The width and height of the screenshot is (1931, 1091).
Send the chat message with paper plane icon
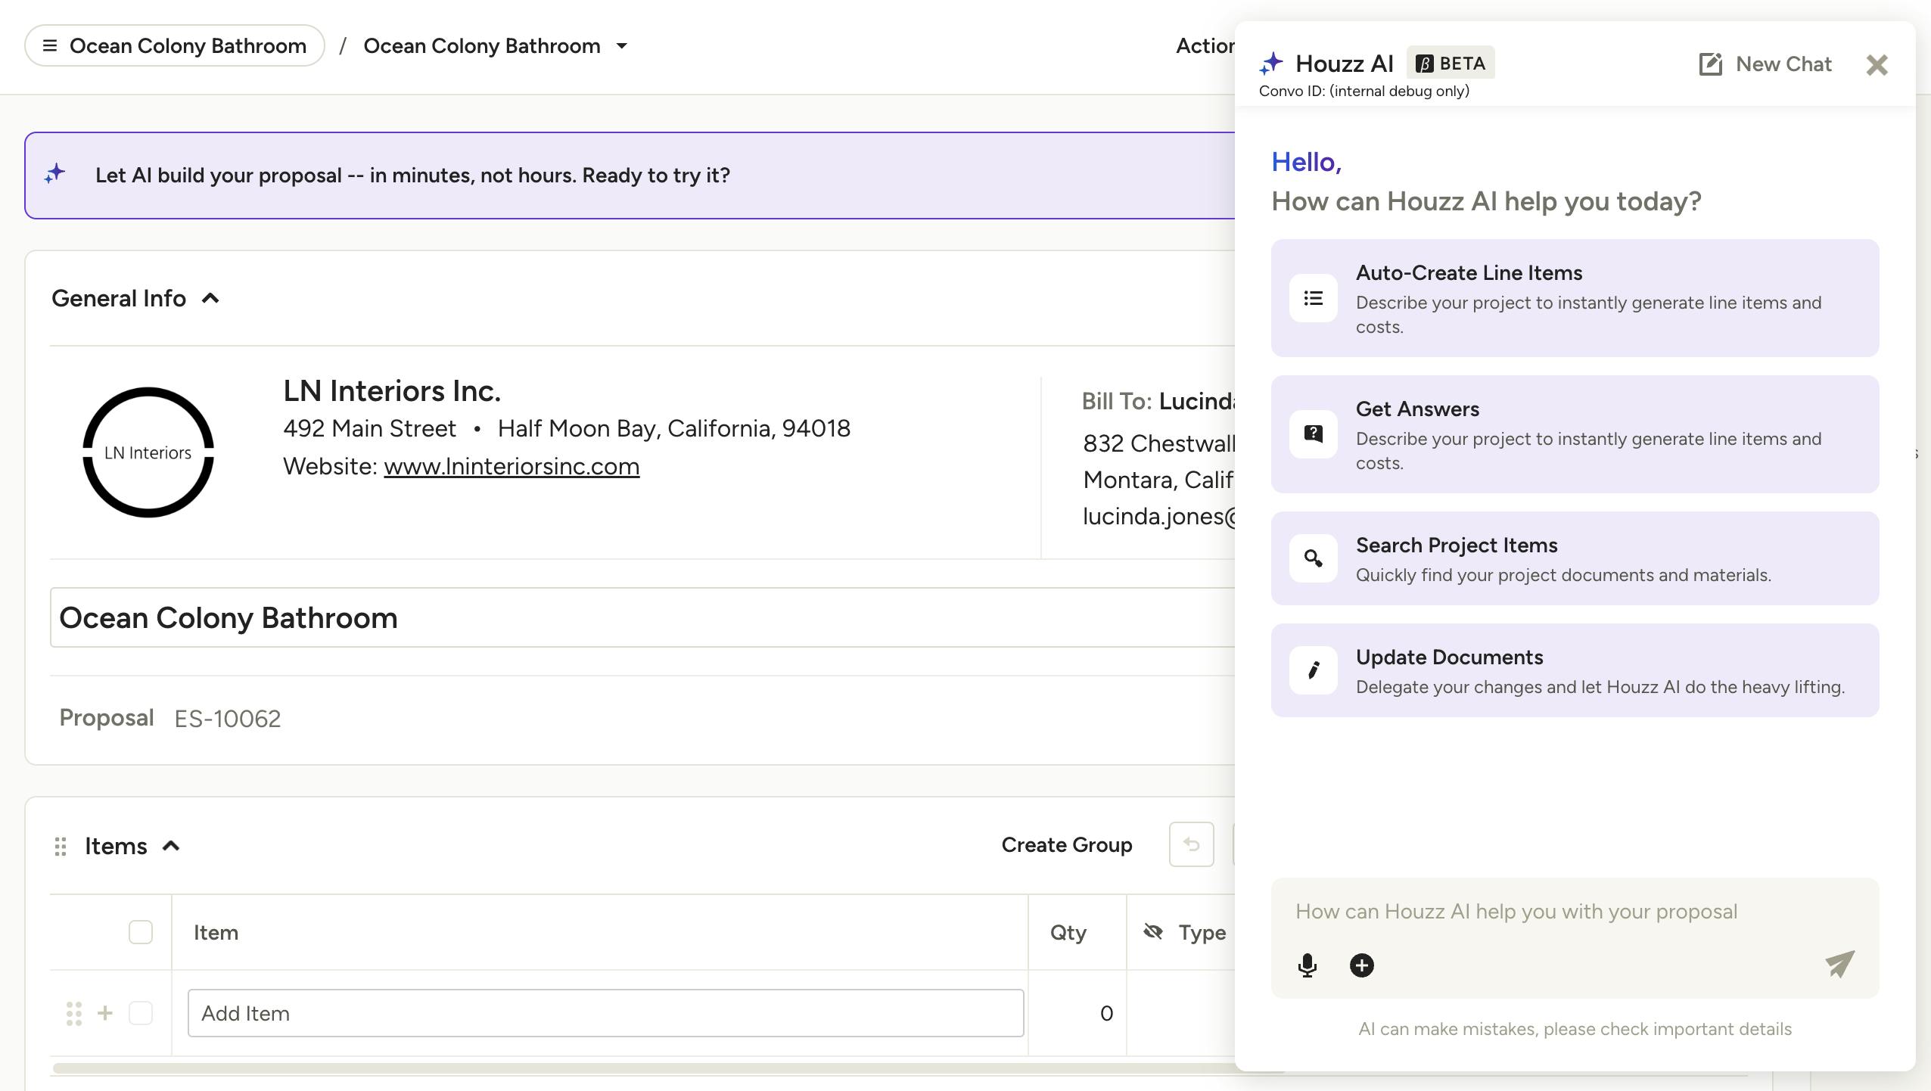[x=1839, y=964]
